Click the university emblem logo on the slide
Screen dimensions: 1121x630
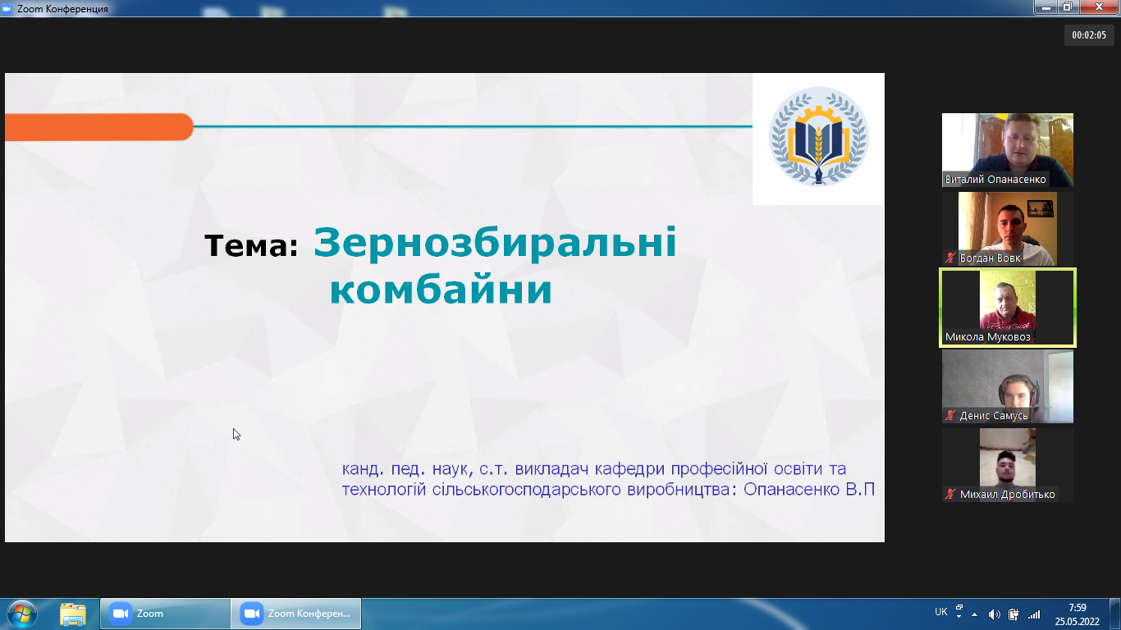817,136
